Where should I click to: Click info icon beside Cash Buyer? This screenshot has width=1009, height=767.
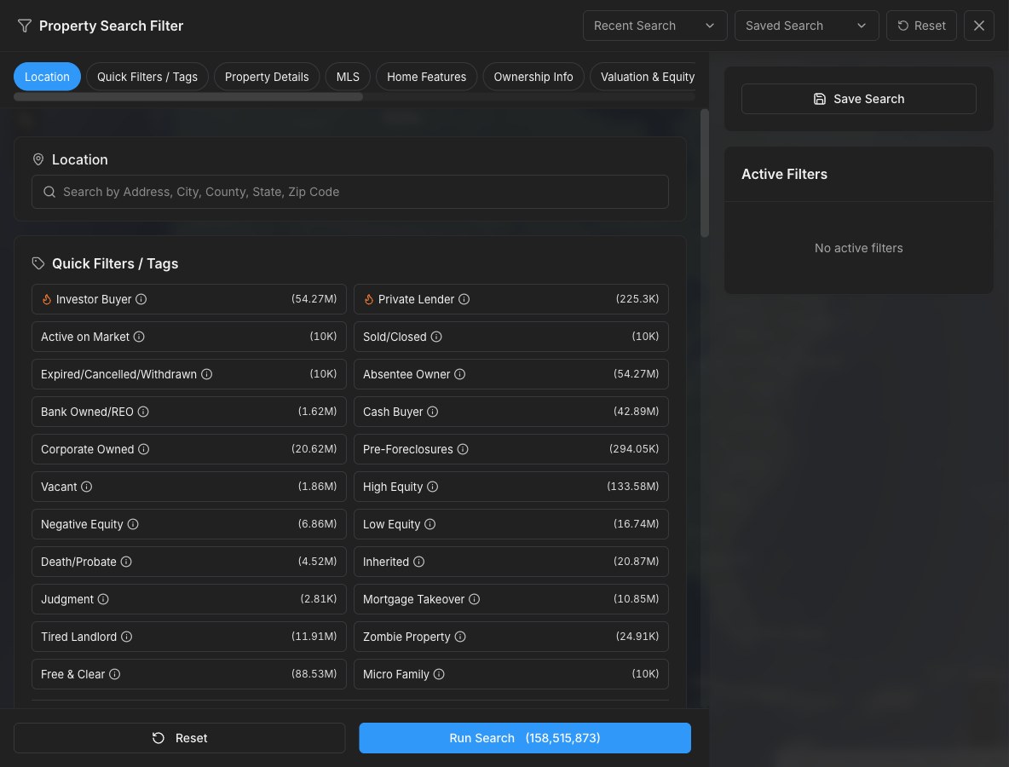pos(432,412)
